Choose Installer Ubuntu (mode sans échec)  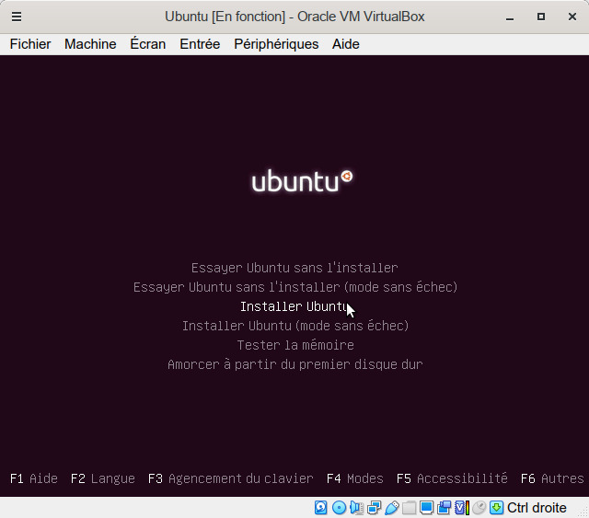click(294, 326)
